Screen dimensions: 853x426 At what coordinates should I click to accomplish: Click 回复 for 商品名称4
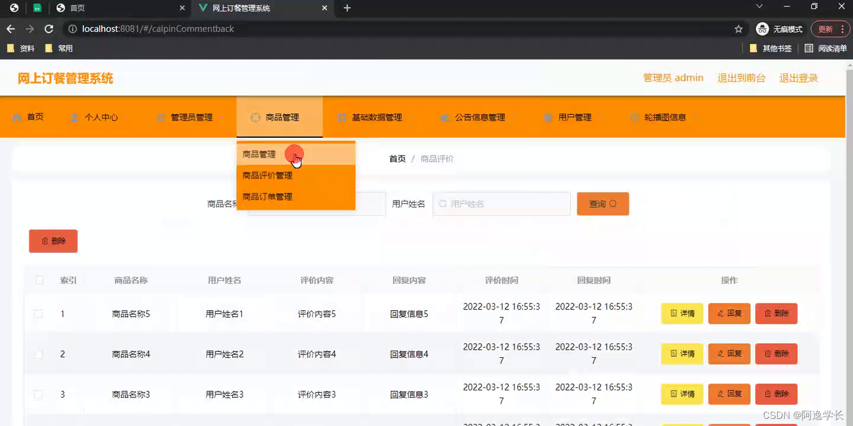[x=729, y=354]
